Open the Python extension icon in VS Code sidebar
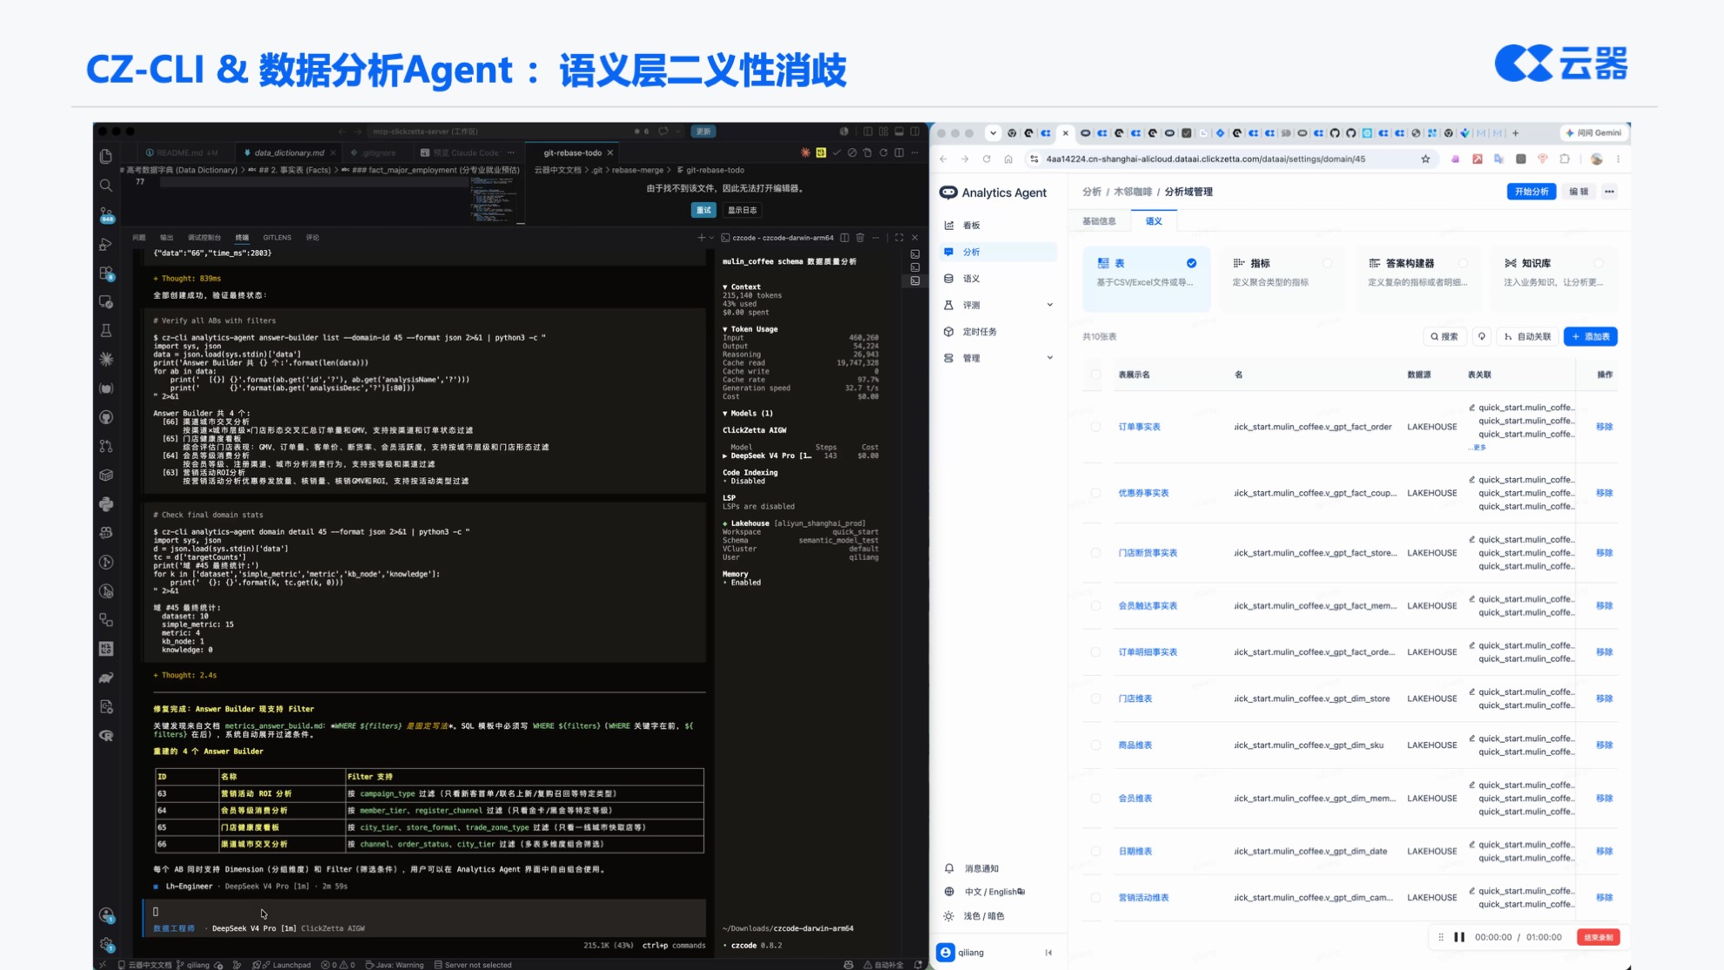This screenshot has width=1724, height=970. [x=106, y=503]
